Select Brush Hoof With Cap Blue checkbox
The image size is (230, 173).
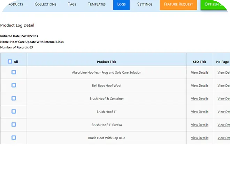click(14, 138)
